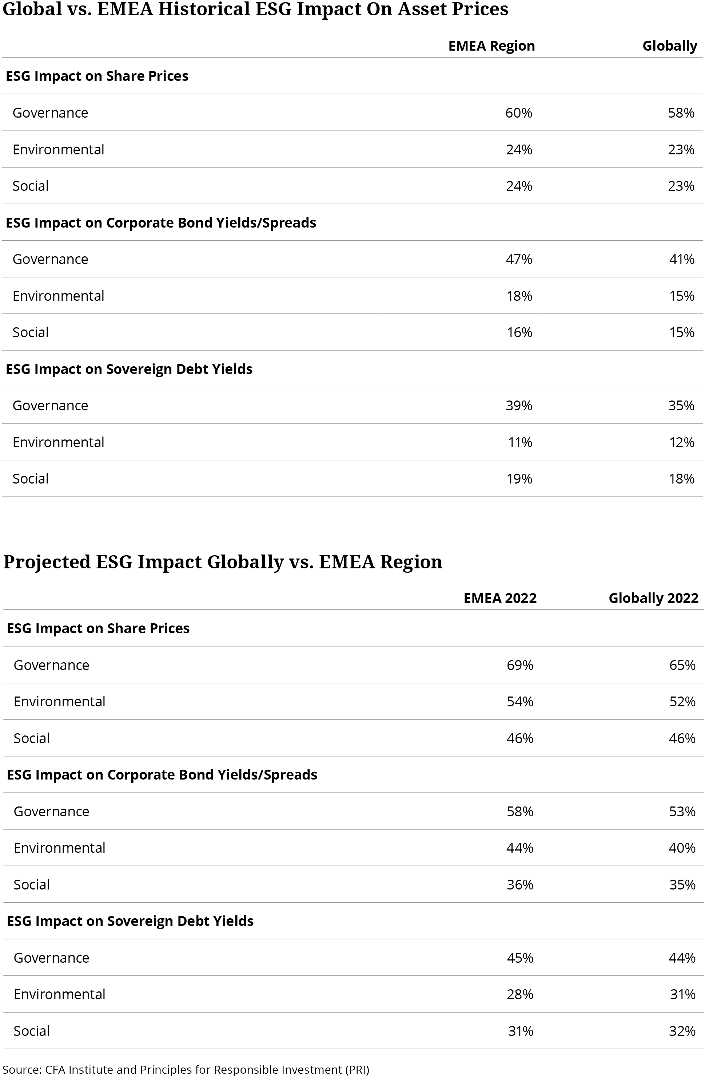Click historical ESG Impact on Sovereign Debt Yields heading
This screenshot has width=705, height=1077.
tap(129, 369)
